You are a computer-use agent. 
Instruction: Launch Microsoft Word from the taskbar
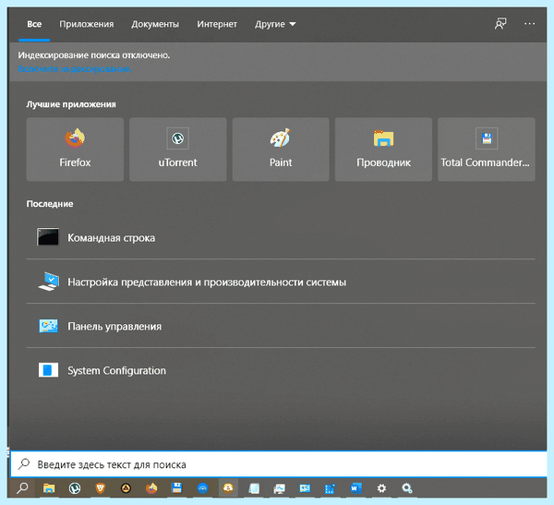pos(355,488)
